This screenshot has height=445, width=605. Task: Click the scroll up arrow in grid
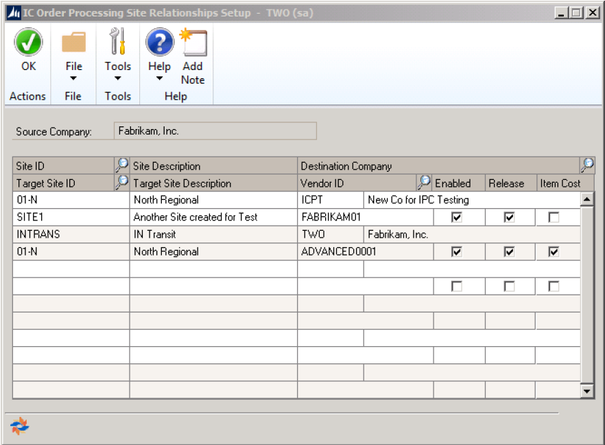click(587, 199)
